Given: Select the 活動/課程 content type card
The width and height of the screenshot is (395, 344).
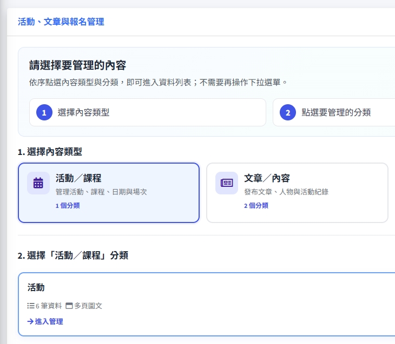Looking at the screenshot, I should click(109, 193).
